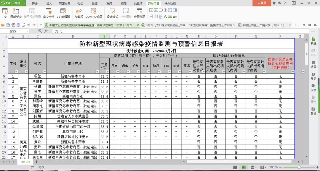Expand the quick access toolbar customize arrow
Image resolution: width=320 pixels, height=171 pixels.
[41, 25]
